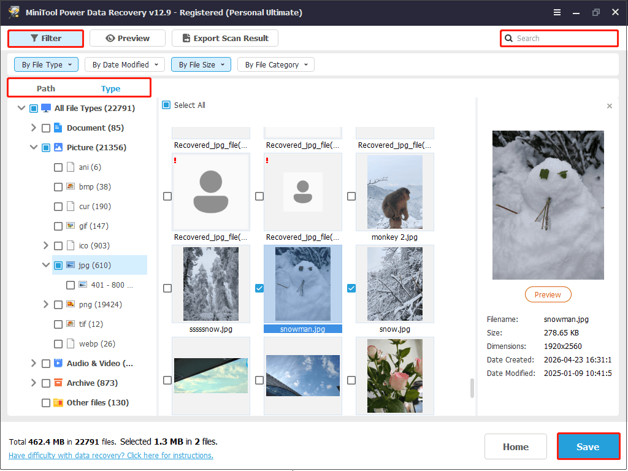The width and height of the screenshot is (628, 471).
Task: Click the png image type icon
Action: click(71, 304)
